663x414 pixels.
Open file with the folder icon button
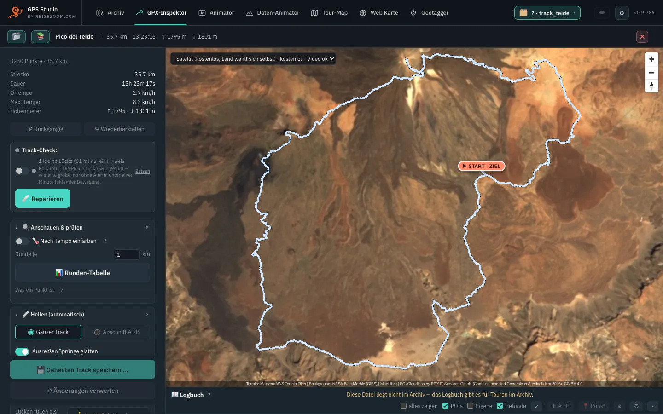(x=17, y=36)
